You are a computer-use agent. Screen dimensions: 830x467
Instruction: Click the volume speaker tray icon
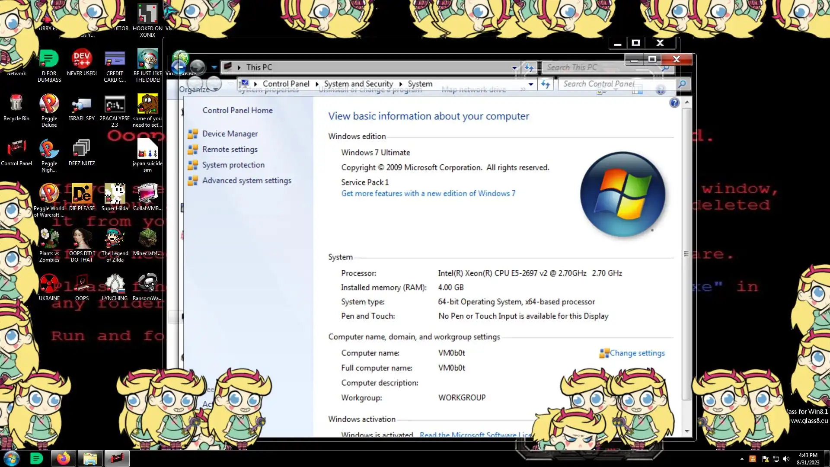click(x=786, y=459)
